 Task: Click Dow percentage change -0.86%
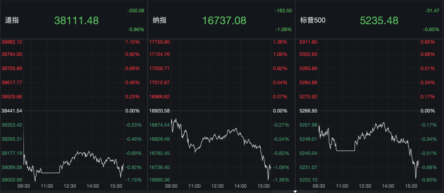point(136,30)
